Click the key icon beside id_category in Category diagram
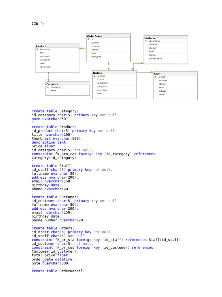The height and width of the screenshot is (297, 222). pos(48,87)
